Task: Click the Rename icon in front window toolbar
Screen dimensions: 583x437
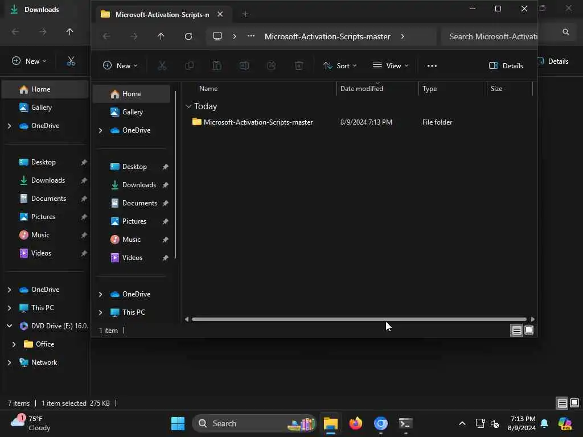Action: pos(244,66)
